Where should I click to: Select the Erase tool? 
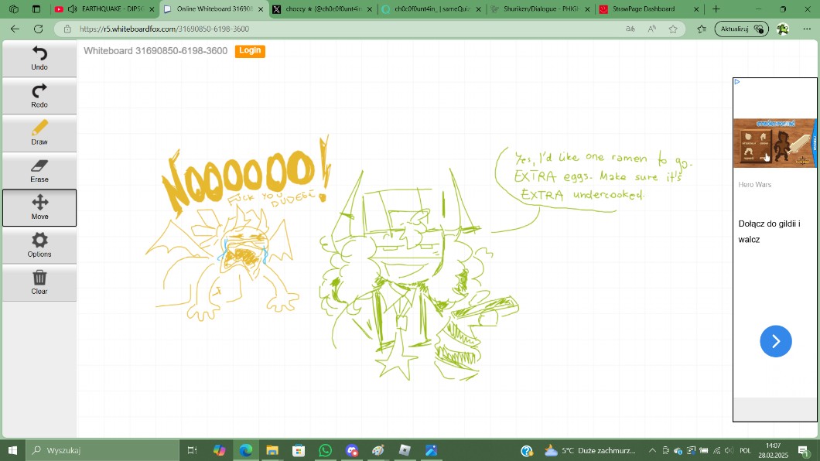39,170
